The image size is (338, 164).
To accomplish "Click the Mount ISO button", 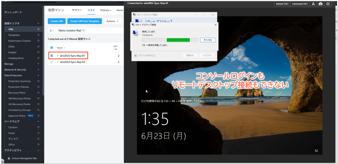I will click(x=282, y=4).
